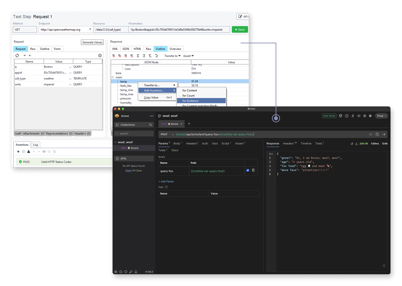
Task: Click the heart icon in Bruno bottom bar
Action: (x=126, y=272)
